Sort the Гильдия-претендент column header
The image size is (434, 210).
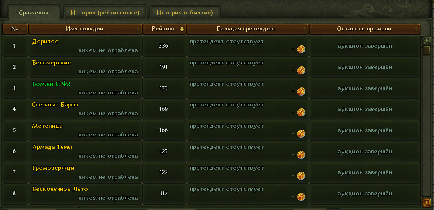(248, 29)
